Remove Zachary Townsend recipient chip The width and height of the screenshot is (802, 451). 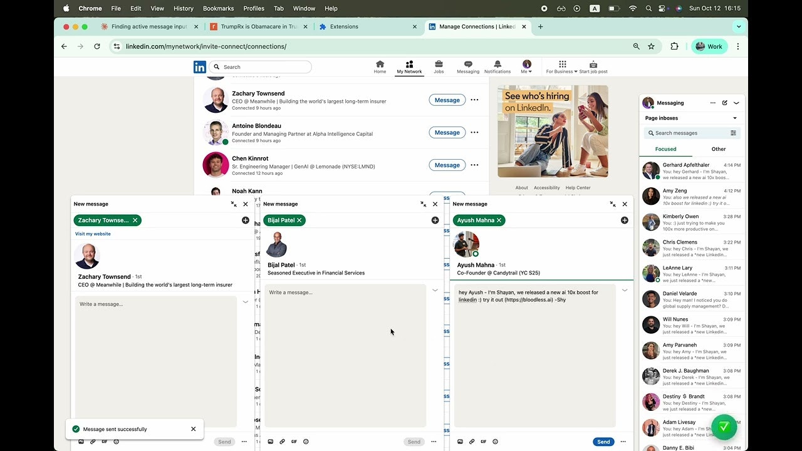pyautogui.click(x=135, y=220)
